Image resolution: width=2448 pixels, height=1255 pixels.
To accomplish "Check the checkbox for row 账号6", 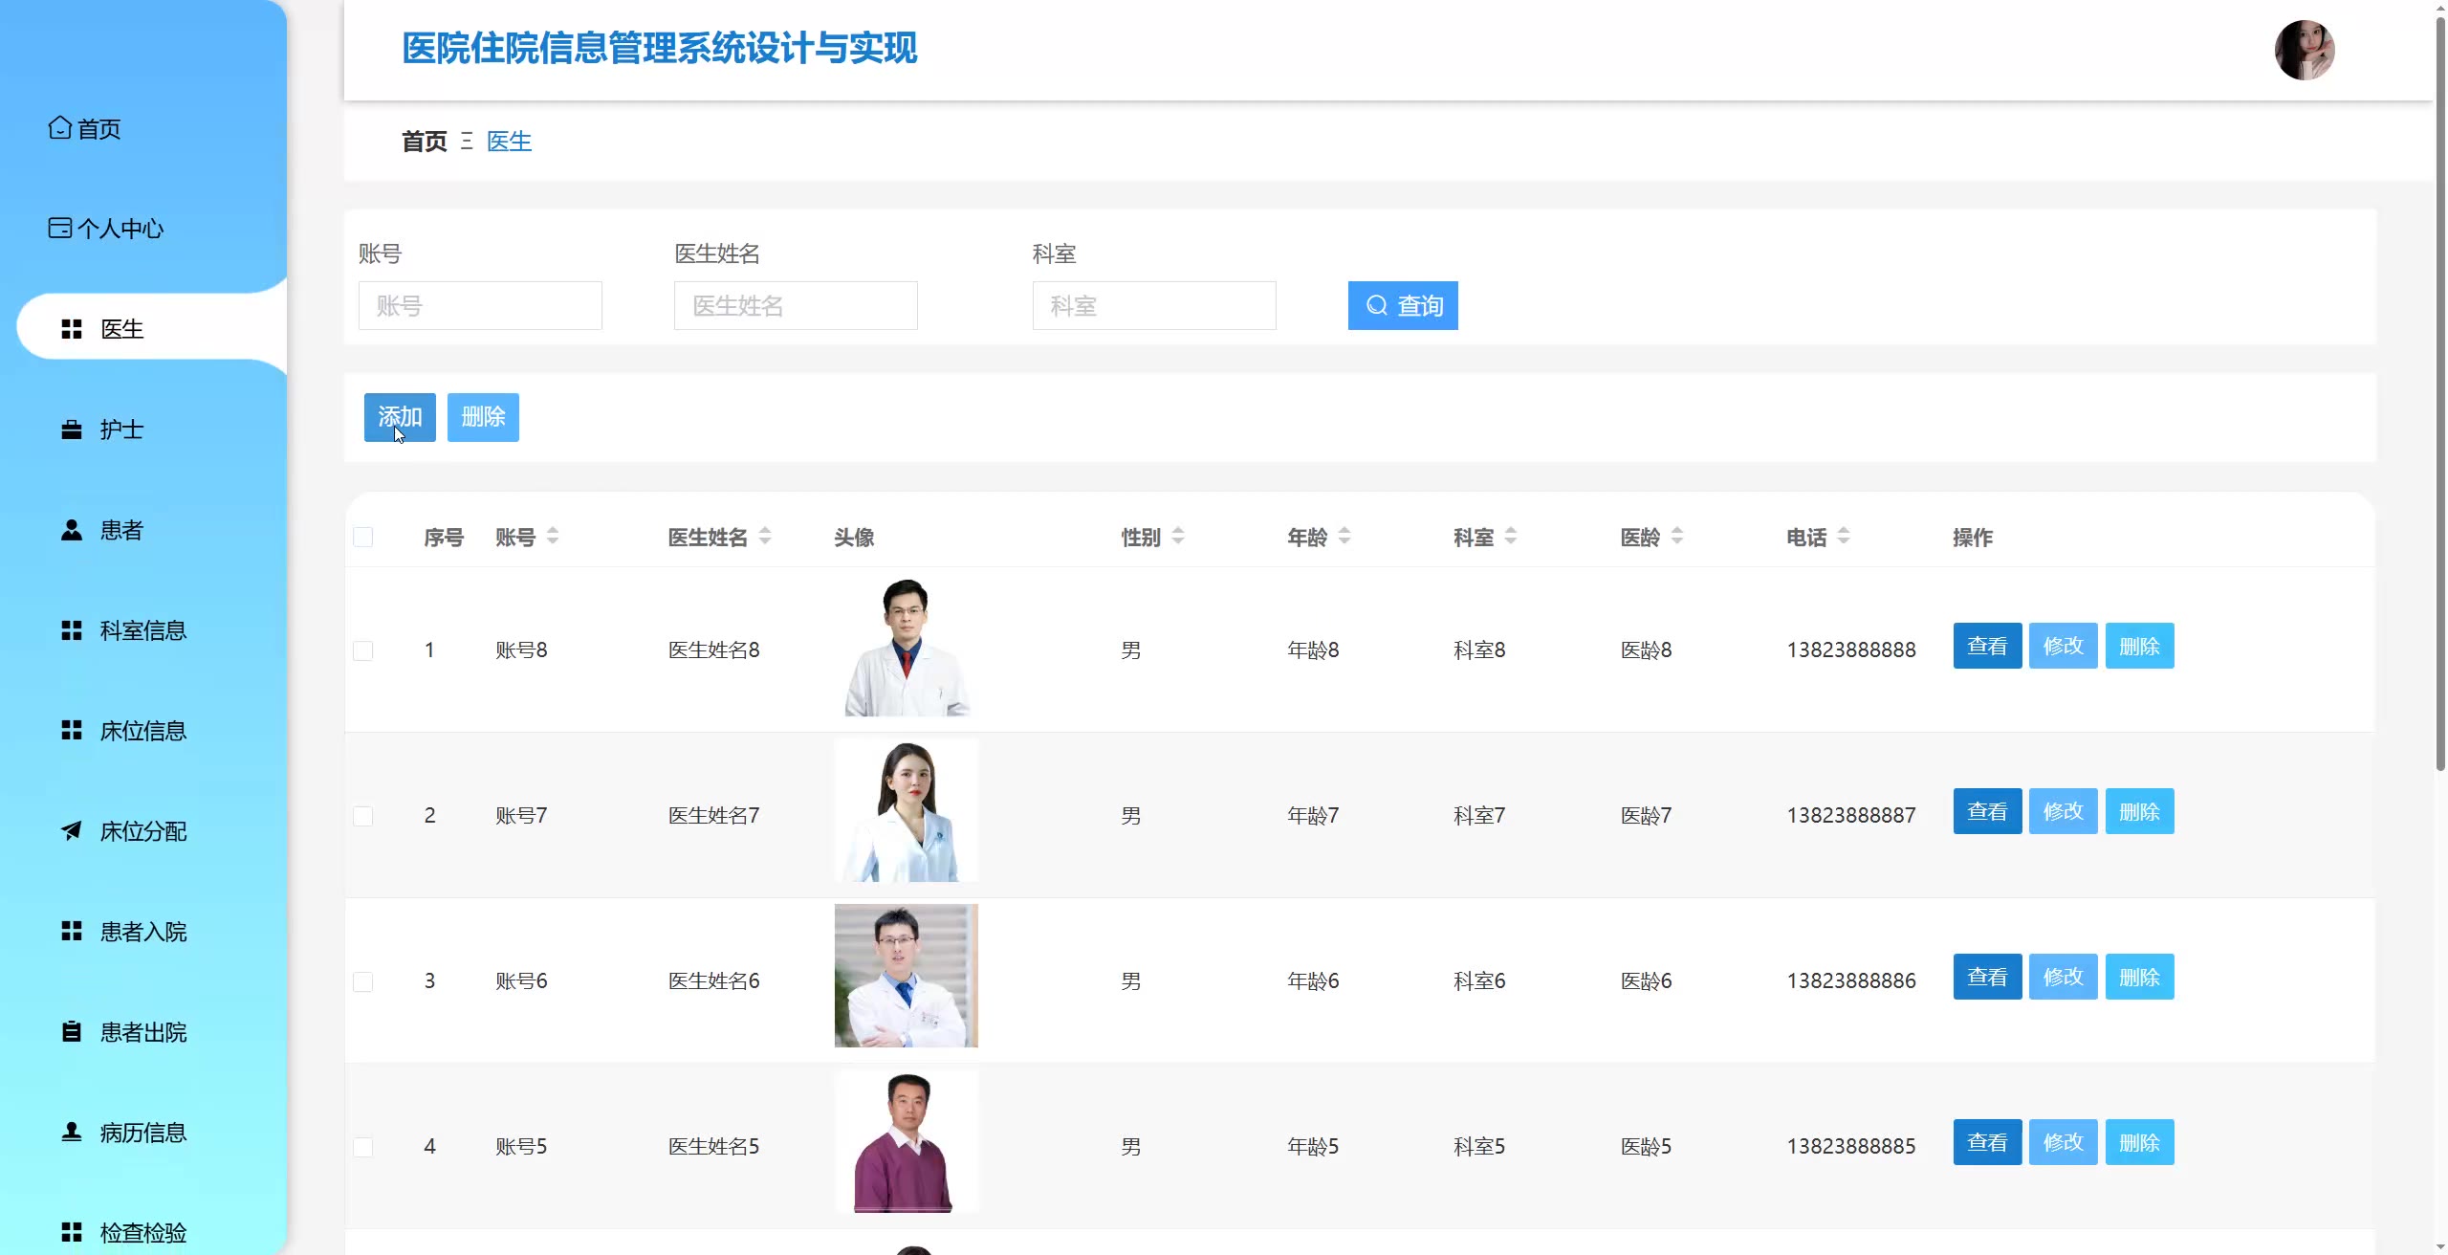I will 363,981.
